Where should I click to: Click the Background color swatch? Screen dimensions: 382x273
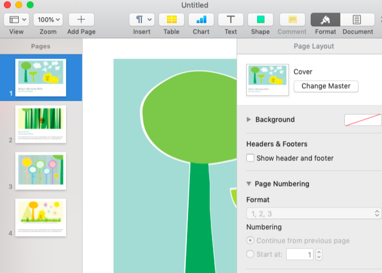(363, 119)
